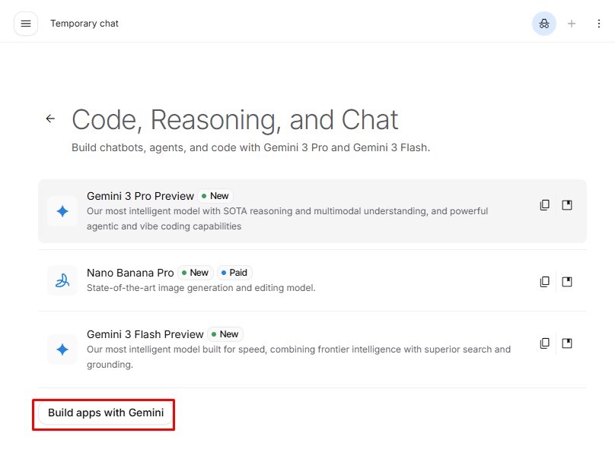Click the Paid badge on Nano Banana Pro

234,273
